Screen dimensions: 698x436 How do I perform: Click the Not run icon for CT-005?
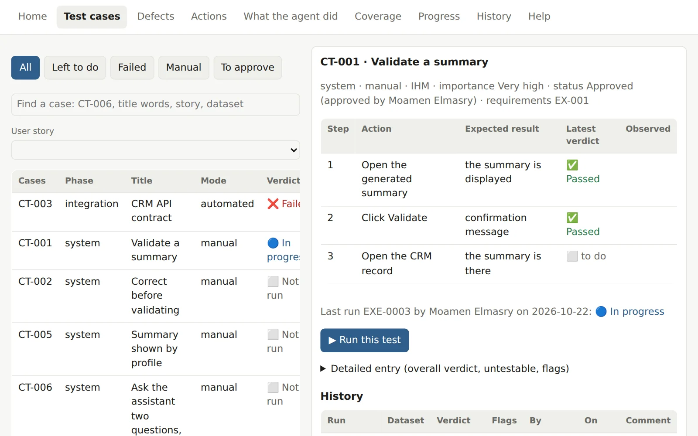(273, 334)
